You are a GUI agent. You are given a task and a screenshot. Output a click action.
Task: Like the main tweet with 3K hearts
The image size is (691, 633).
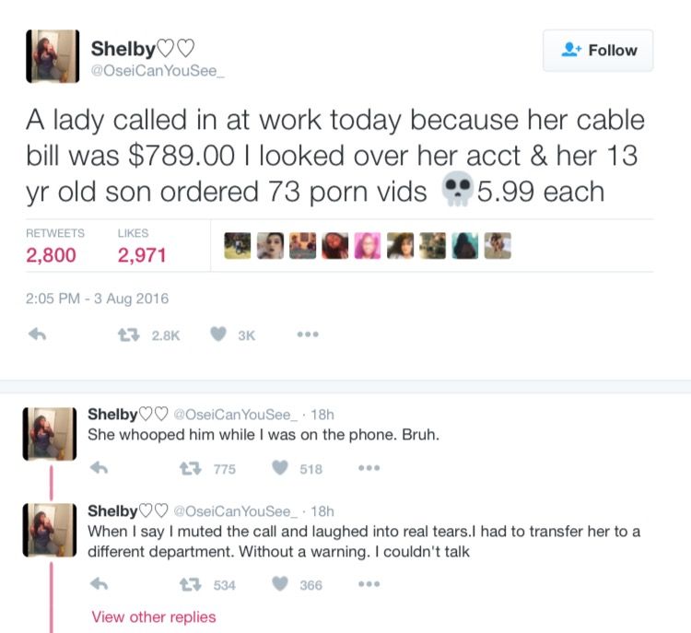pos(217,336)
